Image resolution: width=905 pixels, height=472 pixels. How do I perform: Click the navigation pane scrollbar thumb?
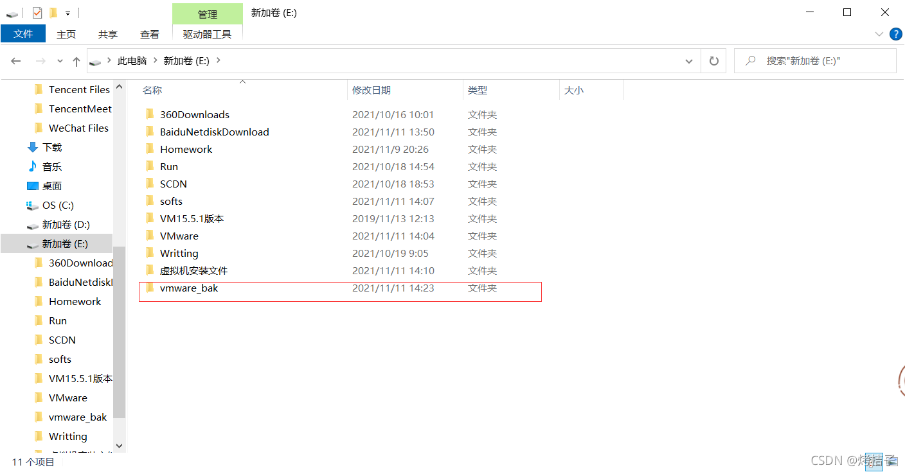click(119, 332)
